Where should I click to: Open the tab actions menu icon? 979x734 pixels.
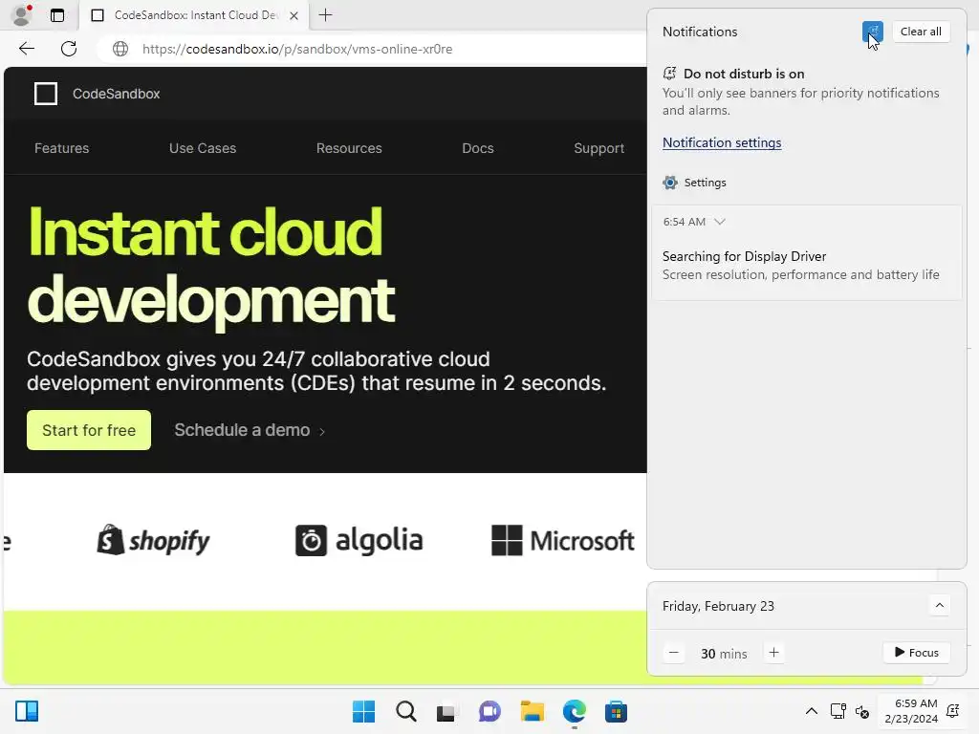point(57,15)
